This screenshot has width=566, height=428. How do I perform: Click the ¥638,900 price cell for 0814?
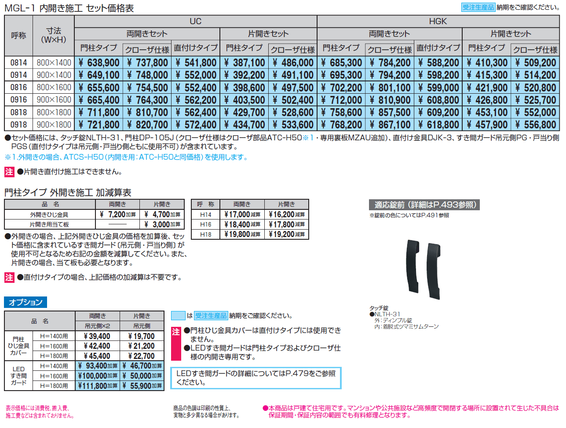[98, 62]
